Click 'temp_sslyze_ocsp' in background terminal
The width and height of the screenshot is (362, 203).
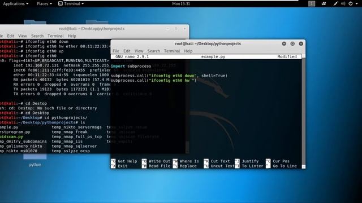[x=71, y=151]
